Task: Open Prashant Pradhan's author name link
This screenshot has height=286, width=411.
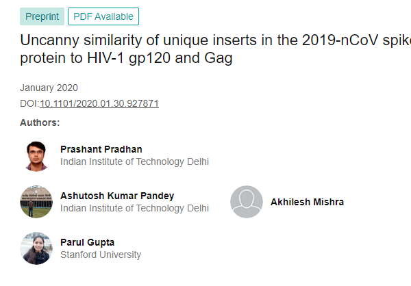Action: pos(101,149)
